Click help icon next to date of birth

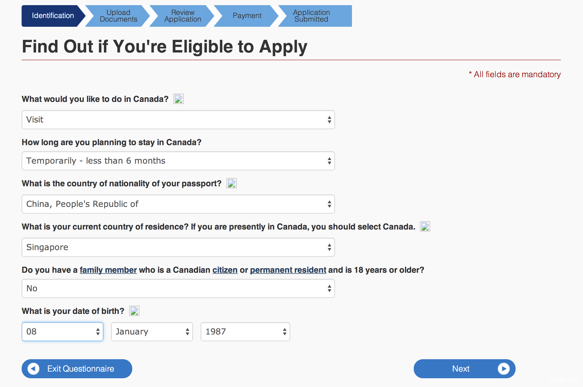[x=134, y=311]
